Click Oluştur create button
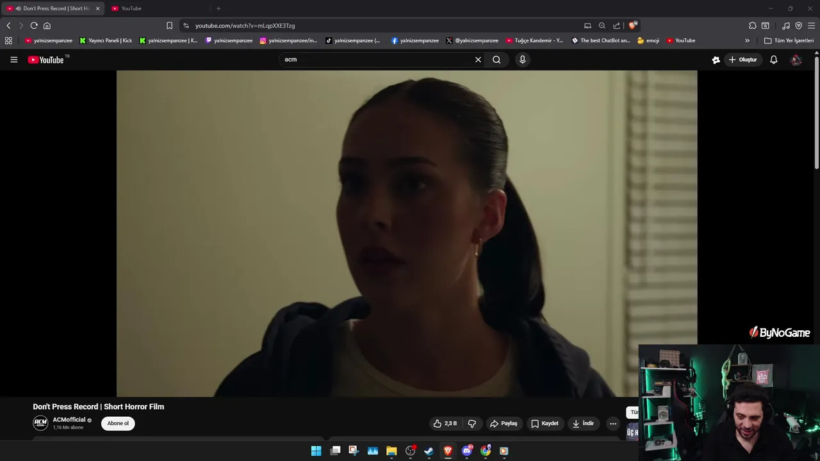820x461 pixels. [742, 60]
